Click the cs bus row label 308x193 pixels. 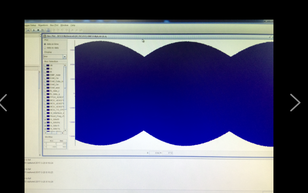[51, 69]
